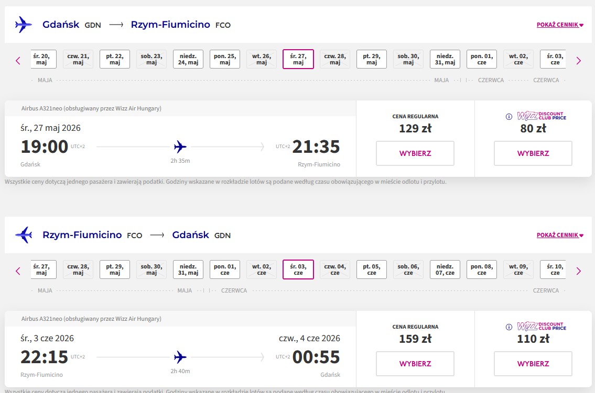This screenshot has height=393, width=595.
Task: Open info icon next to 110 zł Discount Club price
Action: coord(509,327)
